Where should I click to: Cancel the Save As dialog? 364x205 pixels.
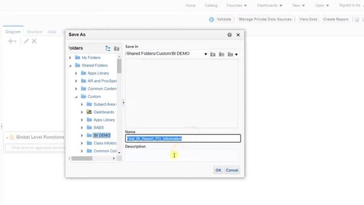232,170
